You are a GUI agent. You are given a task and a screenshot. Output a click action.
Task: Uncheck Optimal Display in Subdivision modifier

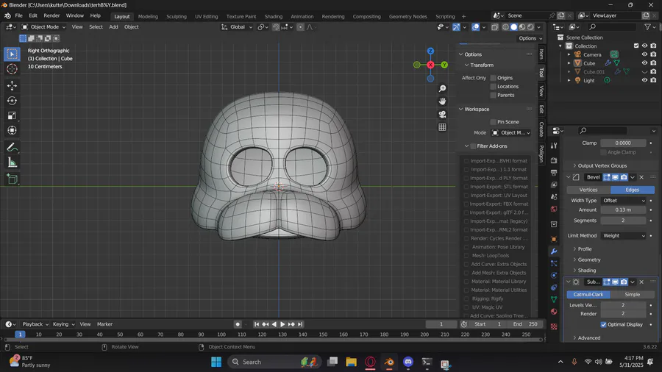(603, 324)
